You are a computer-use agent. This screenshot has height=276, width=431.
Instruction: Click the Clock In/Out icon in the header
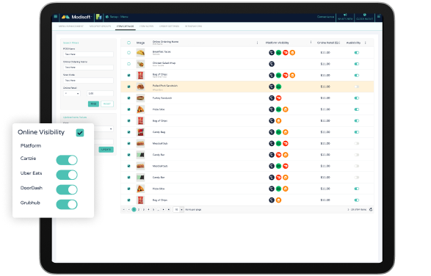(364, 15)
